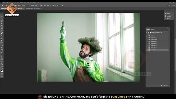
Task: Expand the Layers collapsed panel
Action: tap(168, 13)
